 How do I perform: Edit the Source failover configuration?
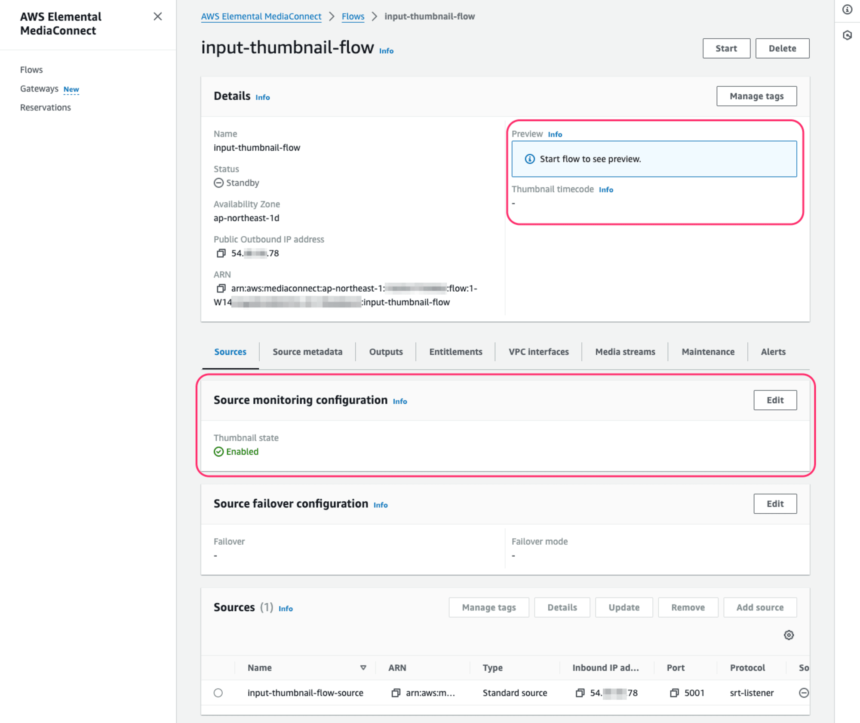pos(775,503)
